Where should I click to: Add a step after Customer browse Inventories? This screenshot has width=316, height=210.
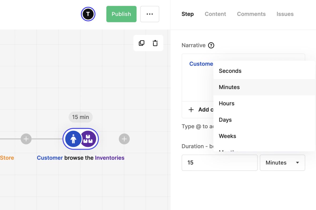coord(124,139)
